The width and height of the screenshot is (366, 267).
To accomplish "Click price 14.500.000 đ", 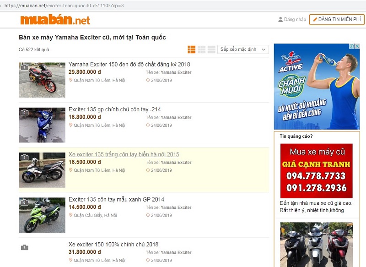I will click(85, 207).
